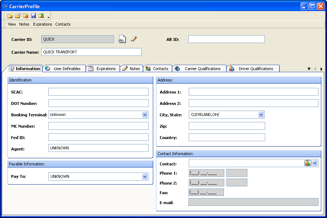Expand the Pay To dropdown
This screenshot has height=218, width=327.
(145, 176)
